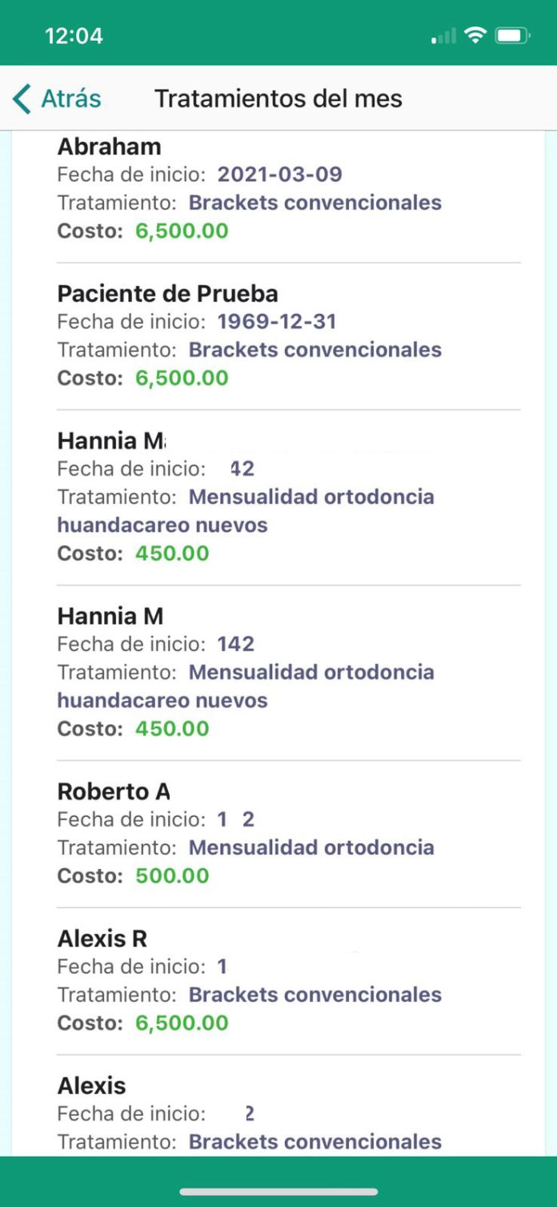Tap Hannia M's start date 142
The width and height of the screenshot is (557, 1207).
235,644
